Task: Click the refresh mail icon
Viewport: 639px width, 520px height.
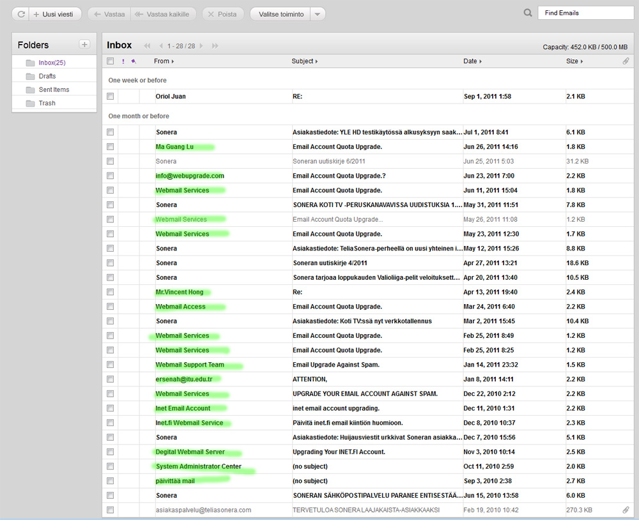Action: coord(20,13)
